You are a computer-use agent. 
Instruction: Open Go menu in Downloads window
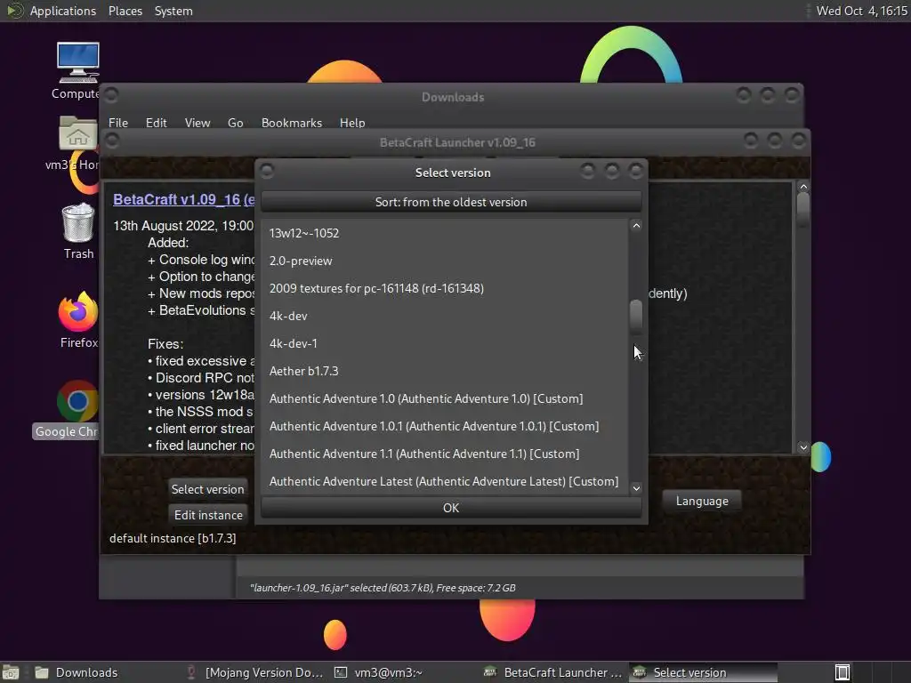(x=235, y=123)
